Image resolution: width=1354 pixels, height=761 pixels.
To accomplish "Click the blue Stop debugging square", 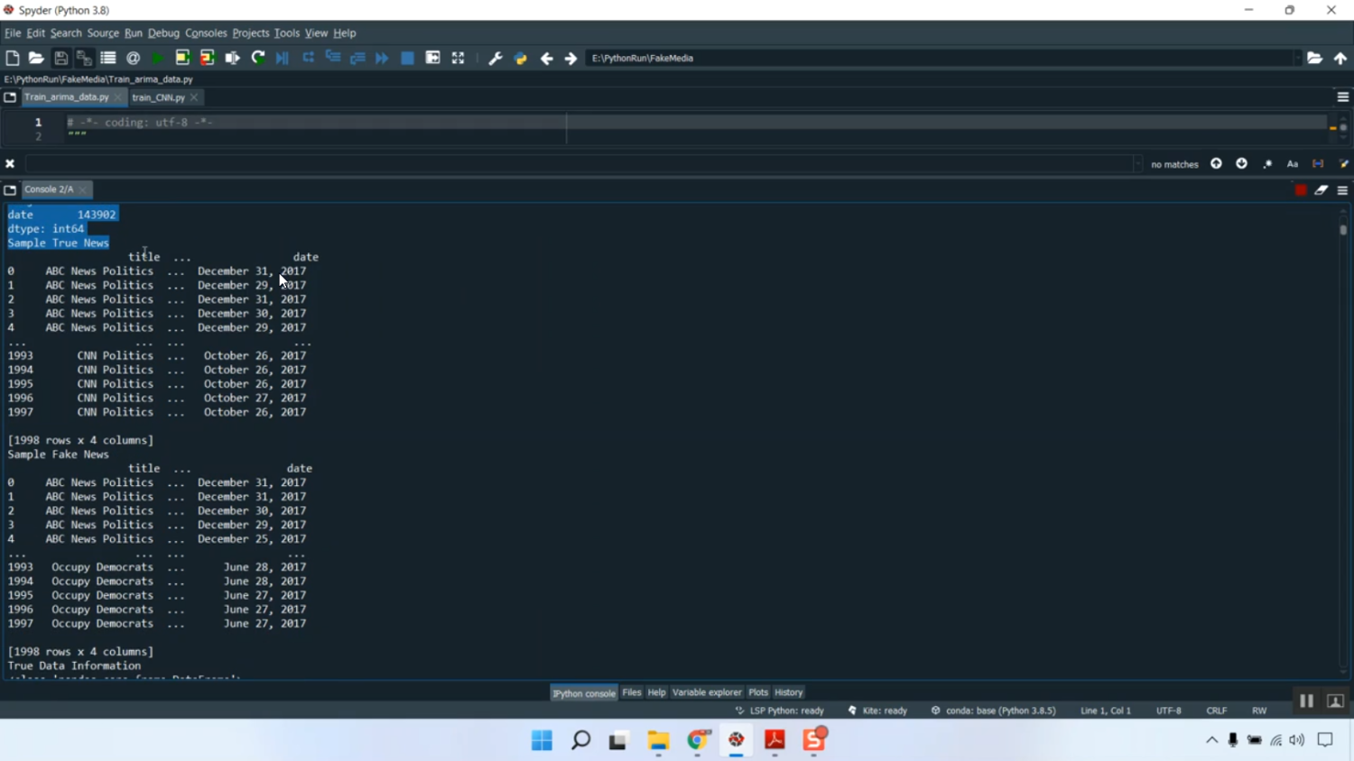I will tap(407, 58).
